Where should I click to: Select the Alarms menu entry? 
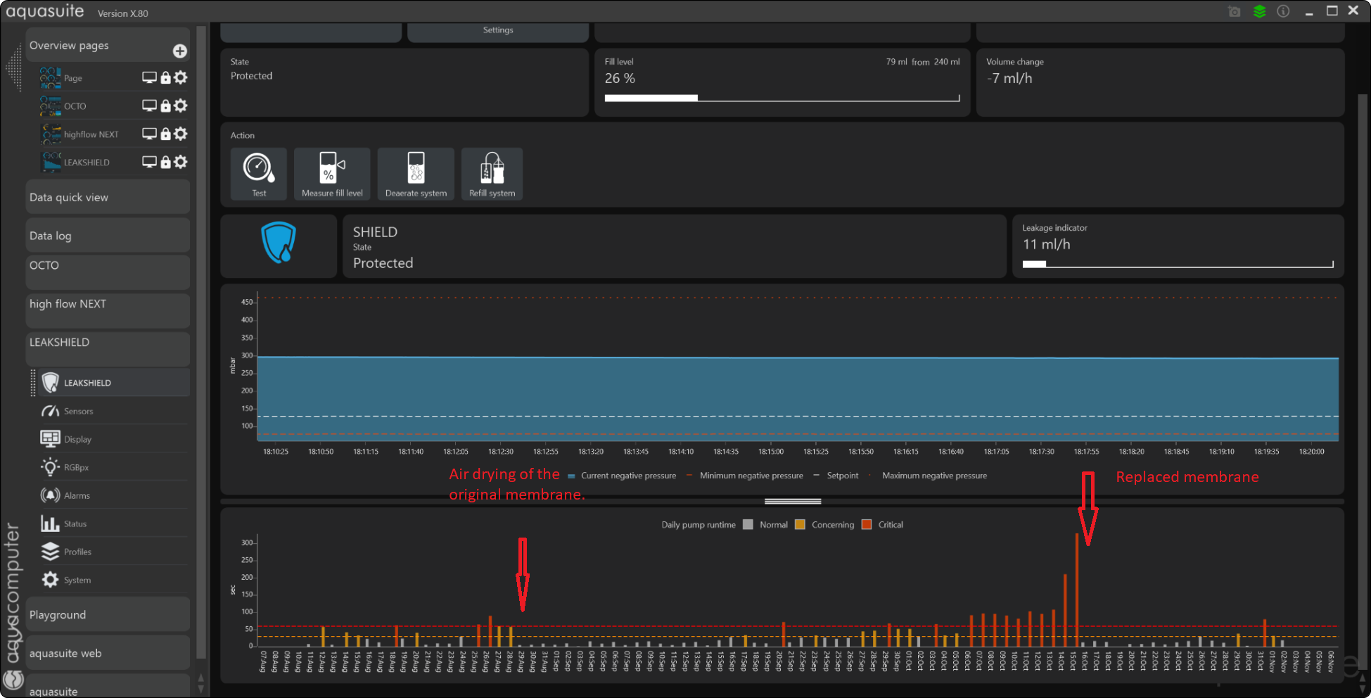pyautogui.click(x=77, y=495)
